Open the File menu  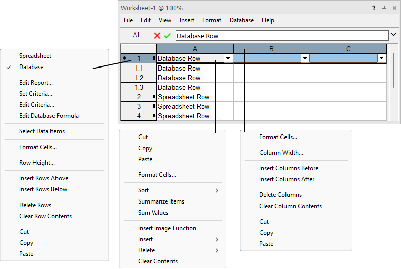[x=128, y=20]
